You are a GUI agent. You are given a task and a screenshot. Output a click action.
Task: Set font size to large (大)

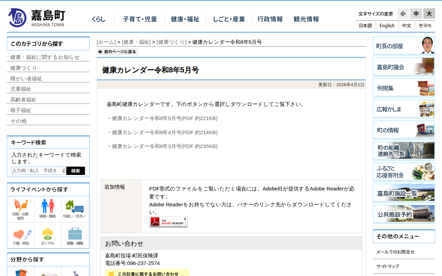click(429, 13)
